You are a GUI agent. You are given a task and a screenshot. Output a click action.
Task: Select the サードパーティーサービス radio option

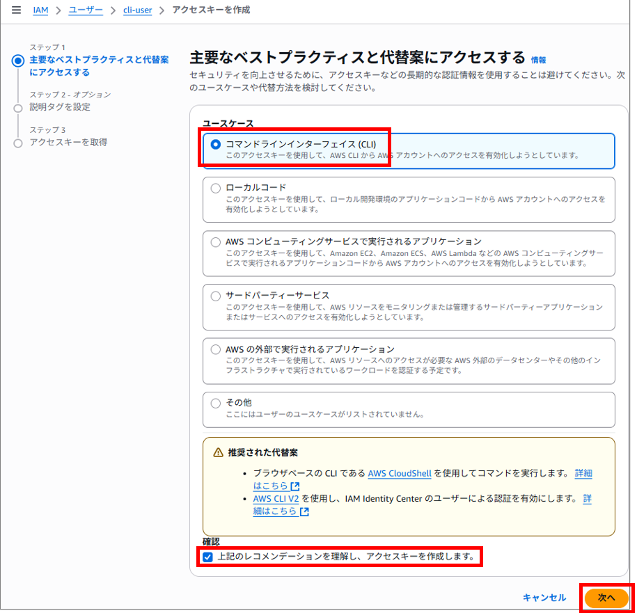pyautogui.click(x=215, y=296)
